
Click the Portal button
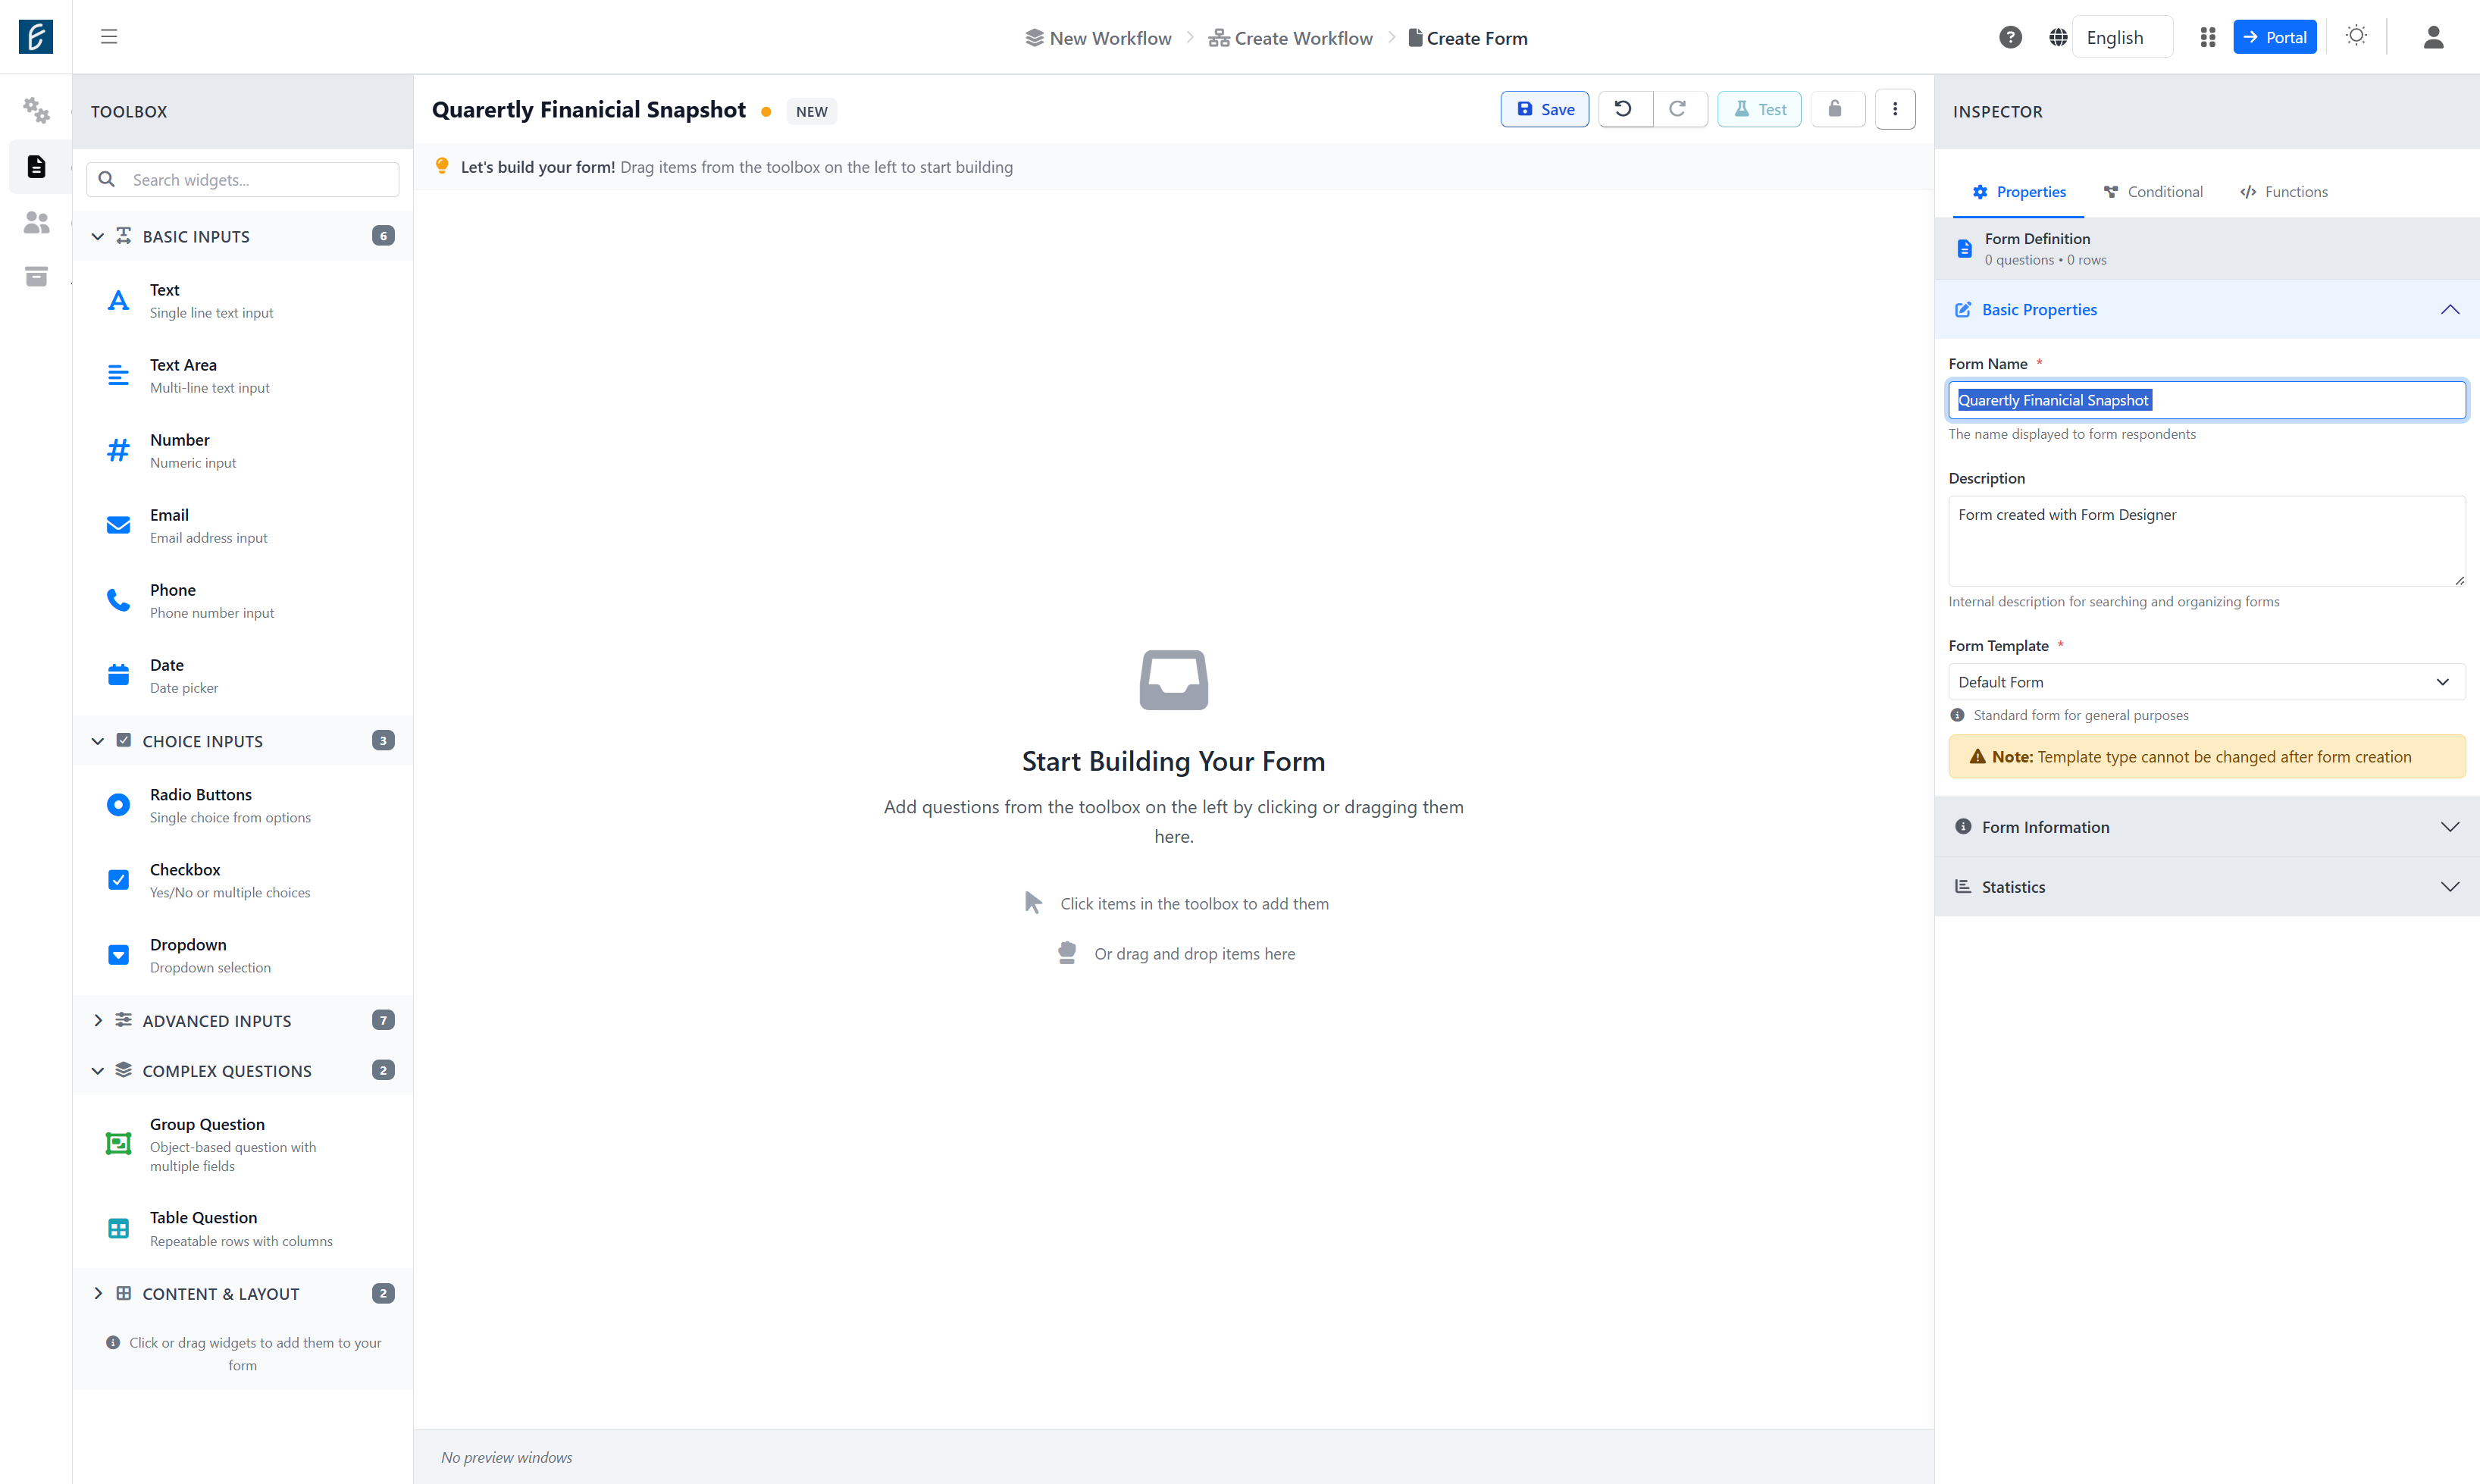point(2274,37)
